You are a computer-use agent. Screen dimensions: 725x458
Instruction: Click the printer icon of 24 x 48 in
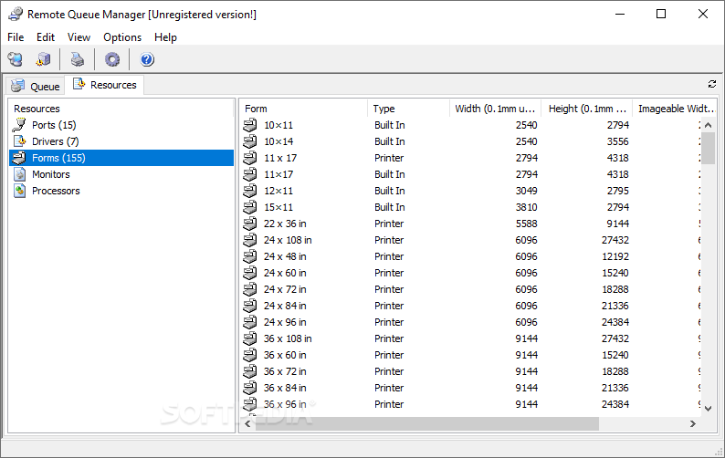pos(249,256)
